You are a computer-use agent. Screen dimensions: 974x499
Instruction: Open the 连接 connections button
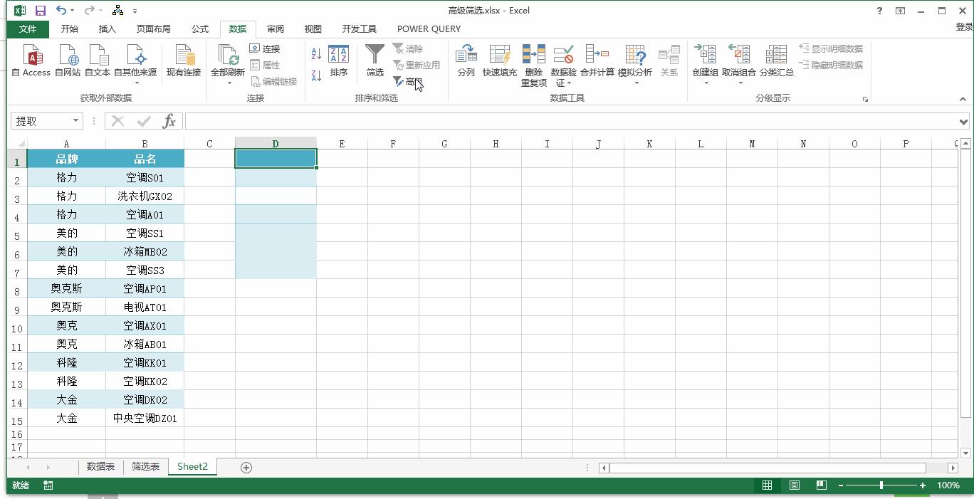pos(265,48)
